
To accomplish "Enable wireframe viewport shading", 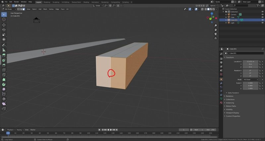I will click(x=206, y=9).
